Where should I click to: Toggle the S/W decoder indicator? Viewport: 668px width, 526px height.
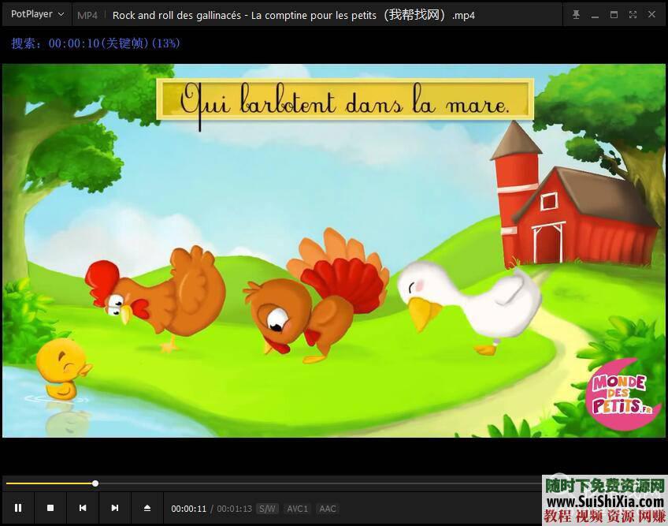pos(267,509)
